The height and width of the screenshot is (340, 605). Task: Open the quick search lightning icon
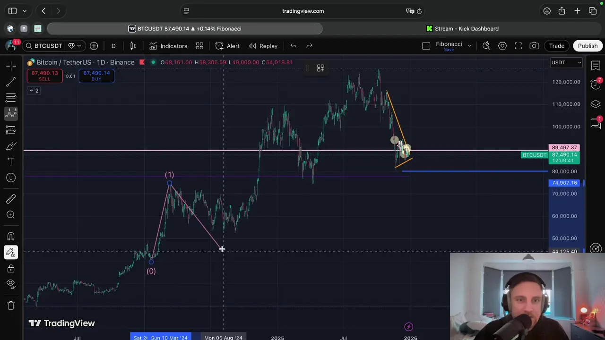tap(486, 46)
